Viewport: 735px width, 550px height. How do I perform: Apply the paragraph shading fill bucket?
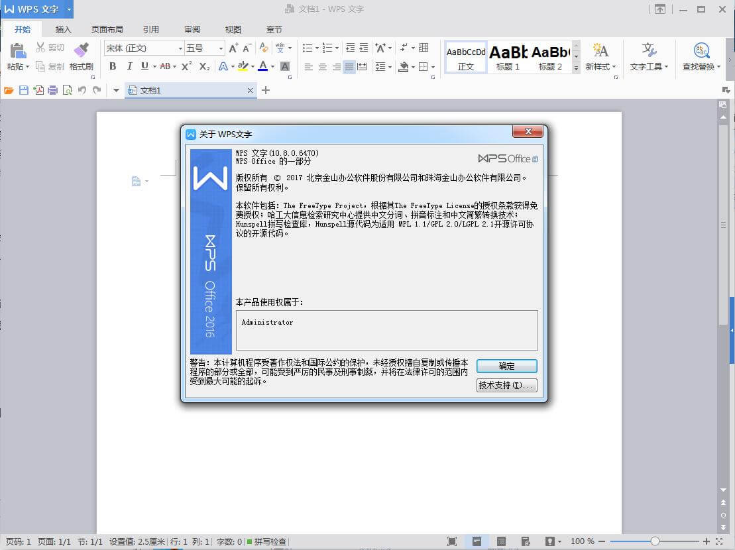click(404, 66)
